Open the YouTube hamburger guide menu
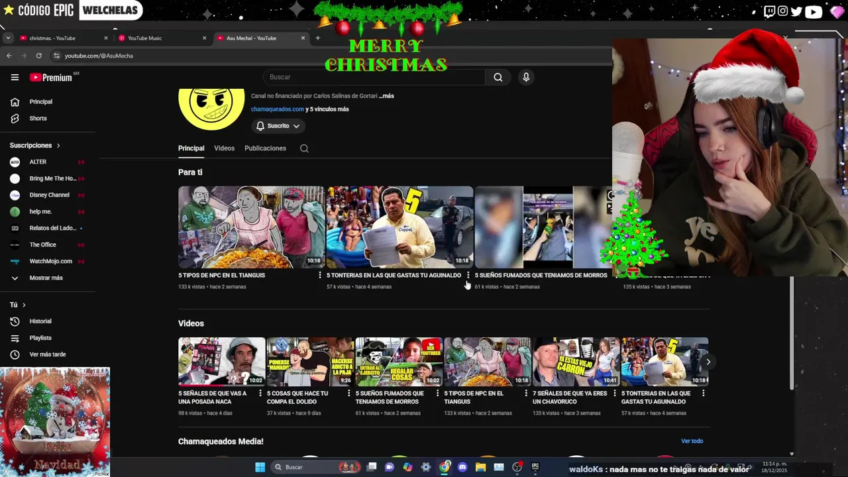 tap(15, 78)
